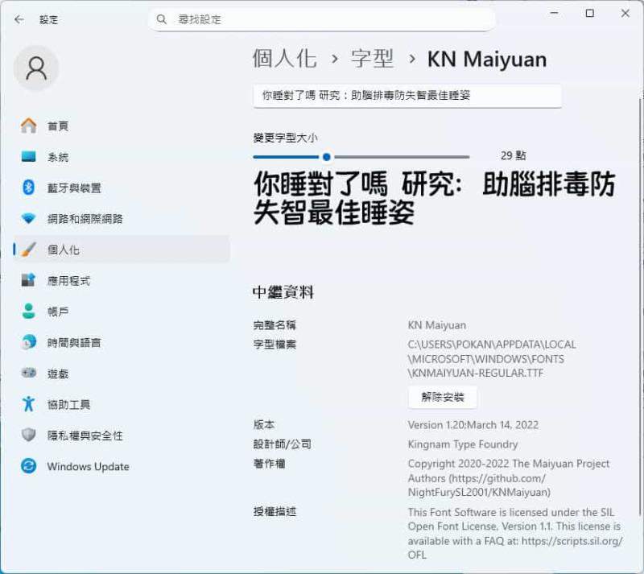
Task: Open the user profile avatar
Action: click(x=37, y=69)
